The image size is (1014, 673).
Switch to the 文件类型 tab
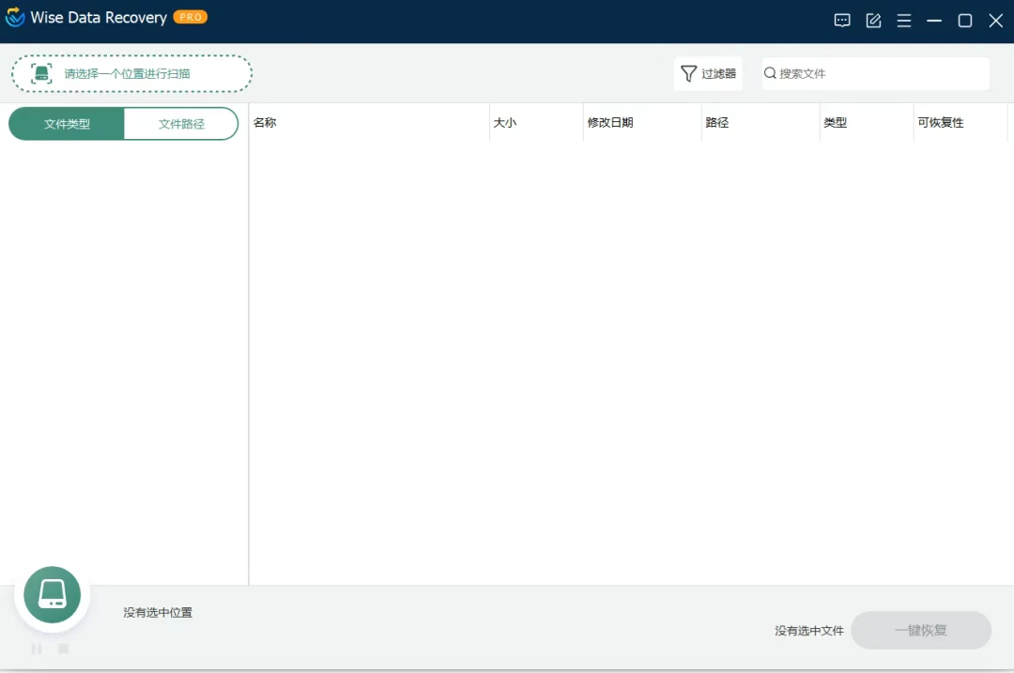point(66,123)
